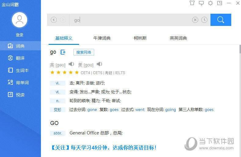The width and height of the screenshot is (241, 157).
Task: Open the skin shirt icon in title bar
Action: click(x=192, y=3)
